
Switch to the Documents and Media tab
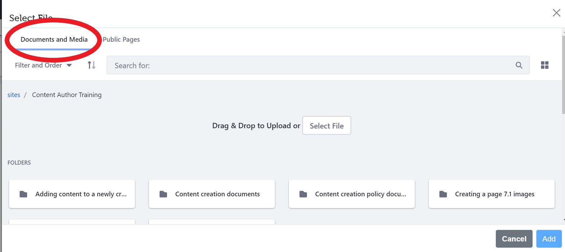pos(54,40)
